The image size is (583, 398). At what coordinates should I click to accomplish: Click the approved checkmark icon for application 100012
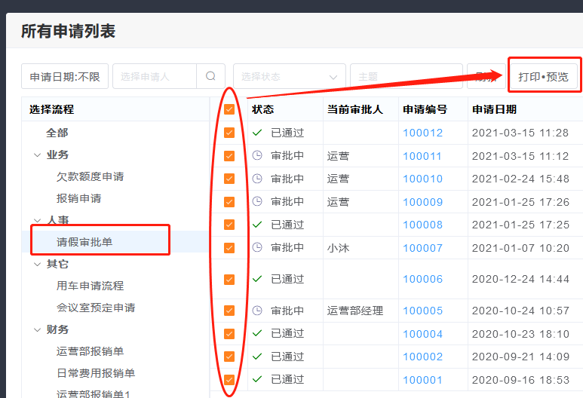pos(257,133)
